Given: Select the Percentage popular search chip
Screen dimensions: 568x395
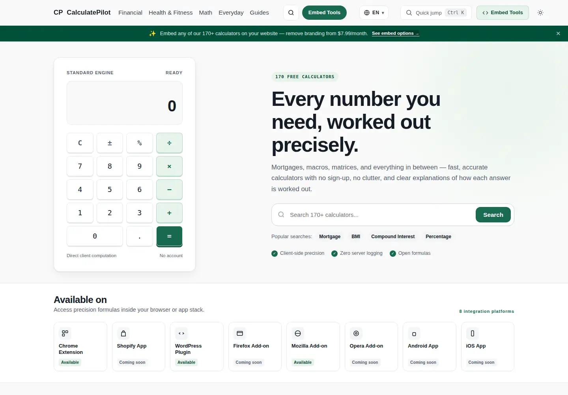Looking at the screenshot, I should (x=438, y=237).
